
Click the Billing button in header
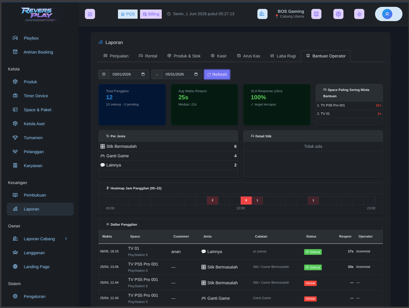pyautogui.click(x=151, y=14)
